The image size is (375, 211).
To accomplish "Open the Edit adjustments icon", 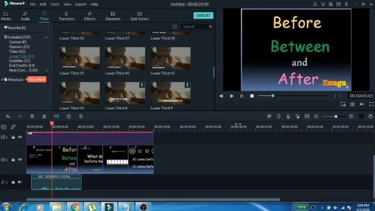I will click(81, 117).
